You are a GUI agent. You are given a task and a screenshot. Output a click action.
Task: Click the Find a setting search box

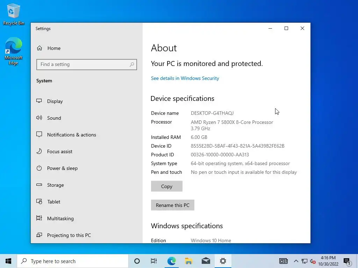(x=87, y=65)
